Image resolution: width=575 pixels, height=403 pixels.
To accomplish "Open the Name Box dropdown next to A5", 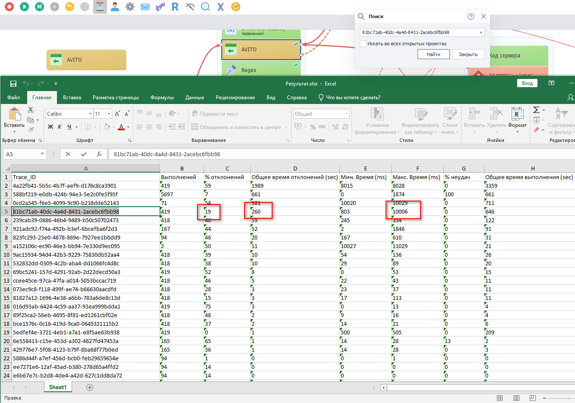I will (x=42, y=154).
